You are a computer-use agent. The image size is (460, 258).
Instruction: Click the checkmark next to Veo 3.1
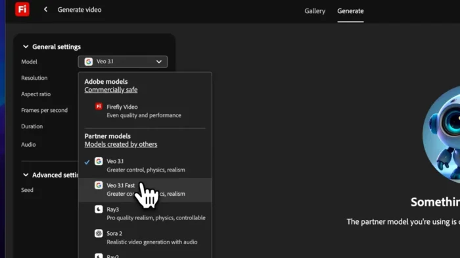[87, 162]
